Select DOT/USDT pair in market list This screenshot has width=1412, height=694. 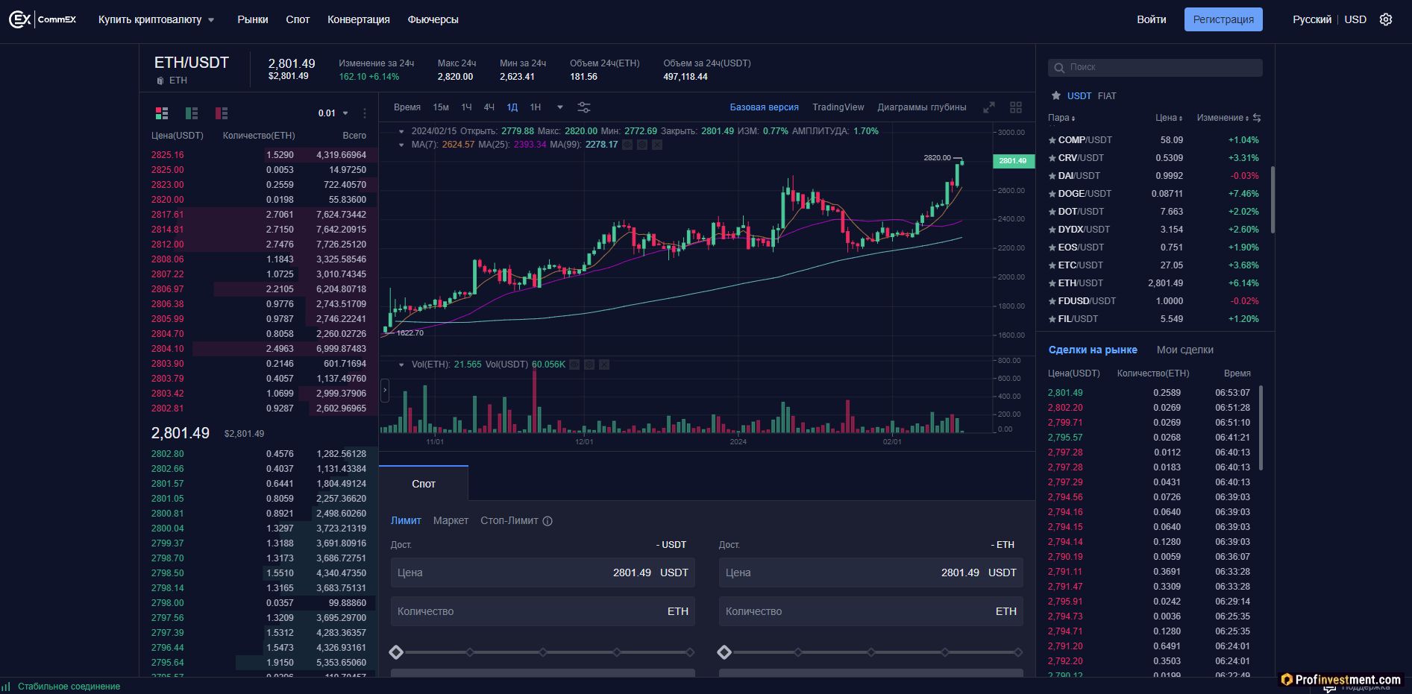coord(1154,212)
